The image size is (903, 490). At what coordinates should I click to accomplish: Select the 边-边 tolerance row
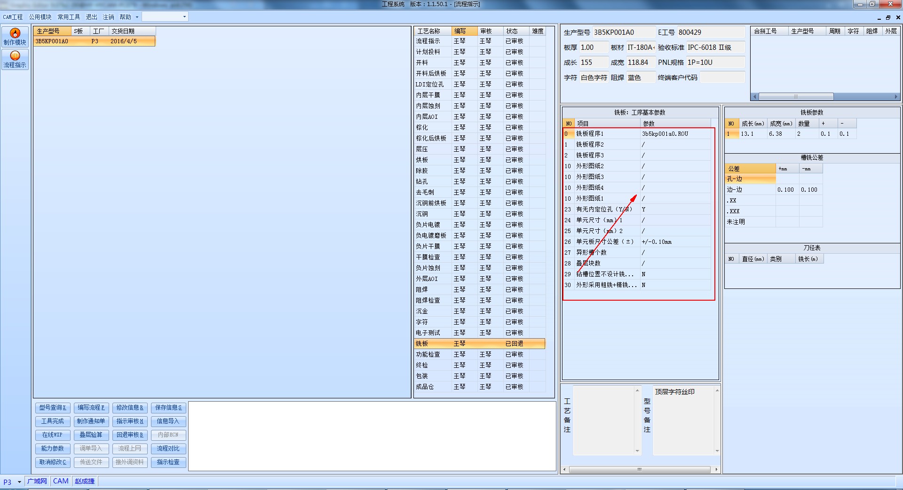click(x=774, y=190)
